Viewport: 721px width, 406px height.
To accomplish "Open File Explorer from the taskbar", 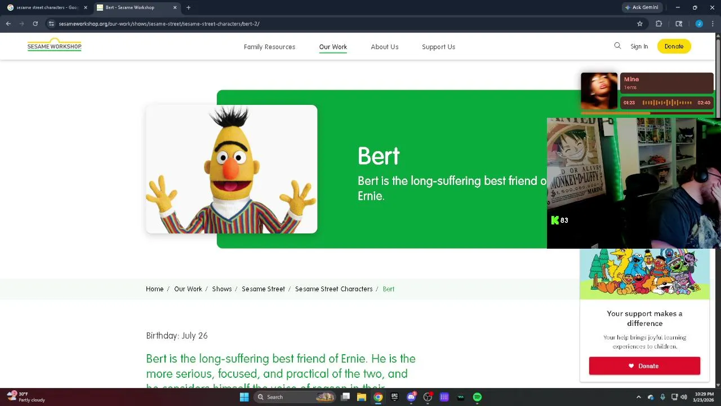I will (x=362, y=397).
